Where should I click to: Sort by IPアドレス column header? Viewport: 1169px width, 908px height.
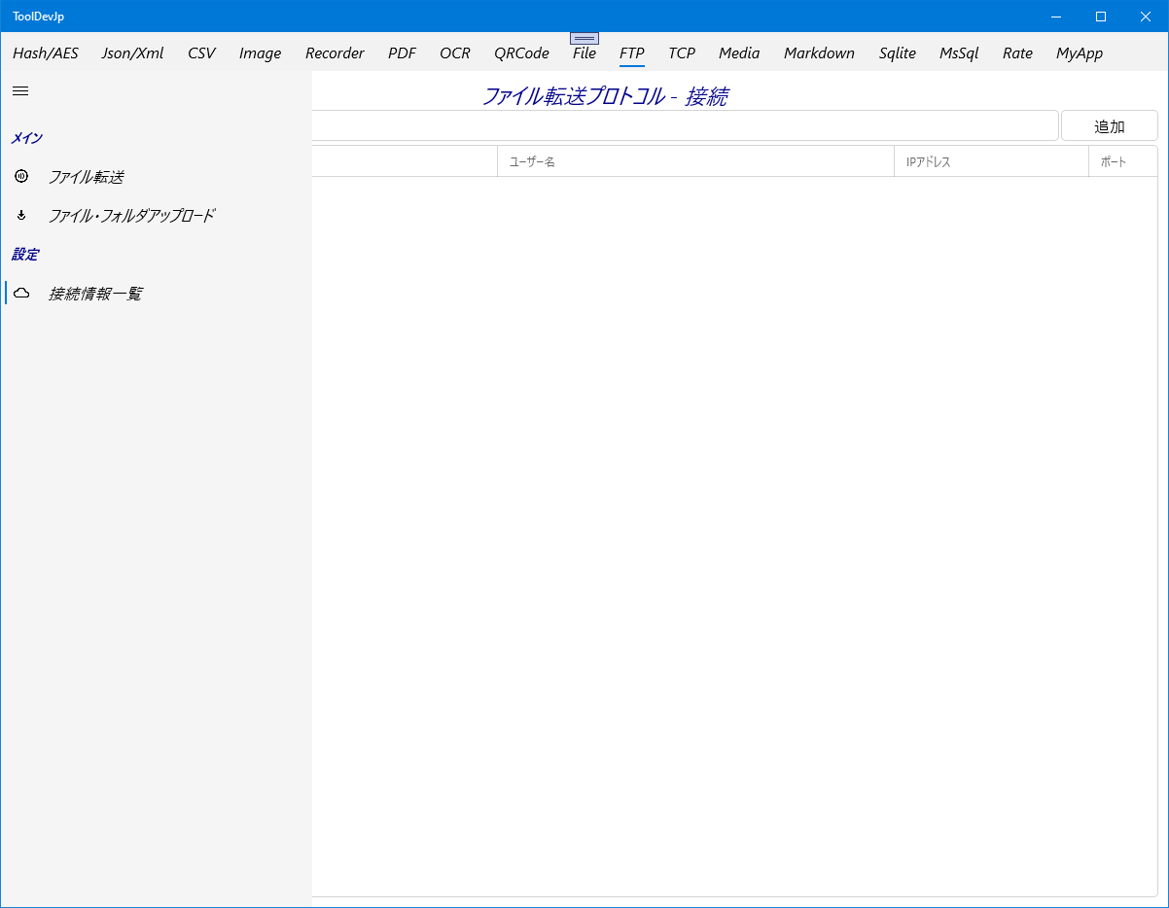point(991,161)
